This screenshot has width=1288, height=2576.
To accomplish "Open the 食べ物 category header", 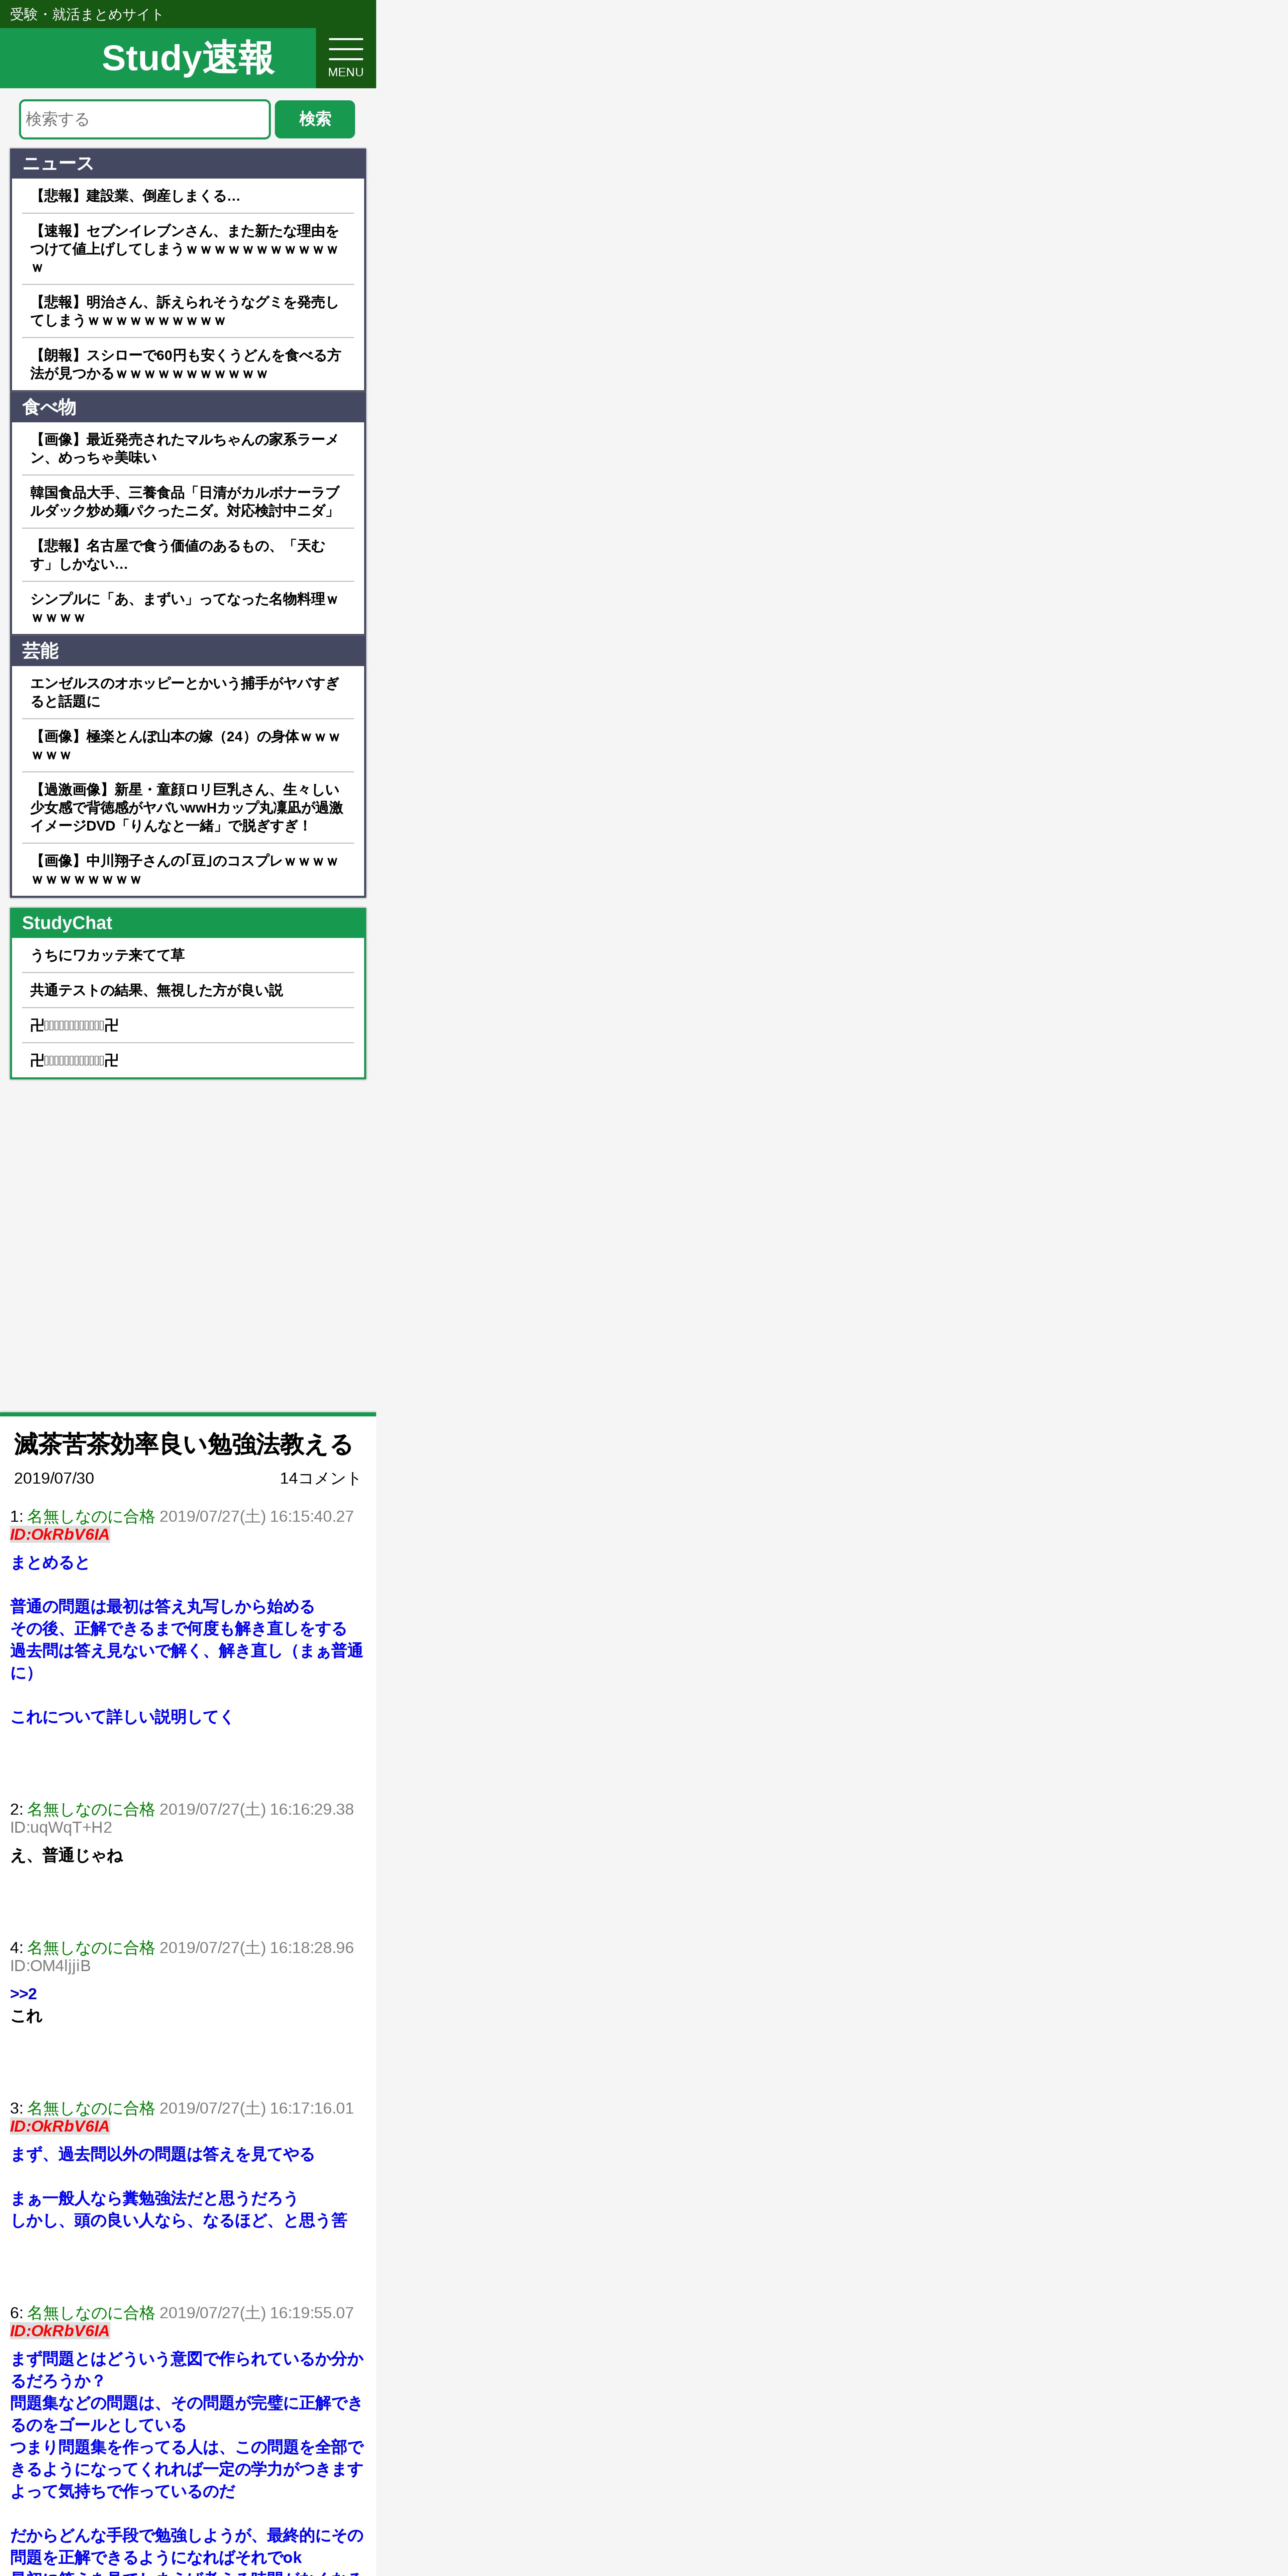I will pyautogui.click(x=188, y=407).
